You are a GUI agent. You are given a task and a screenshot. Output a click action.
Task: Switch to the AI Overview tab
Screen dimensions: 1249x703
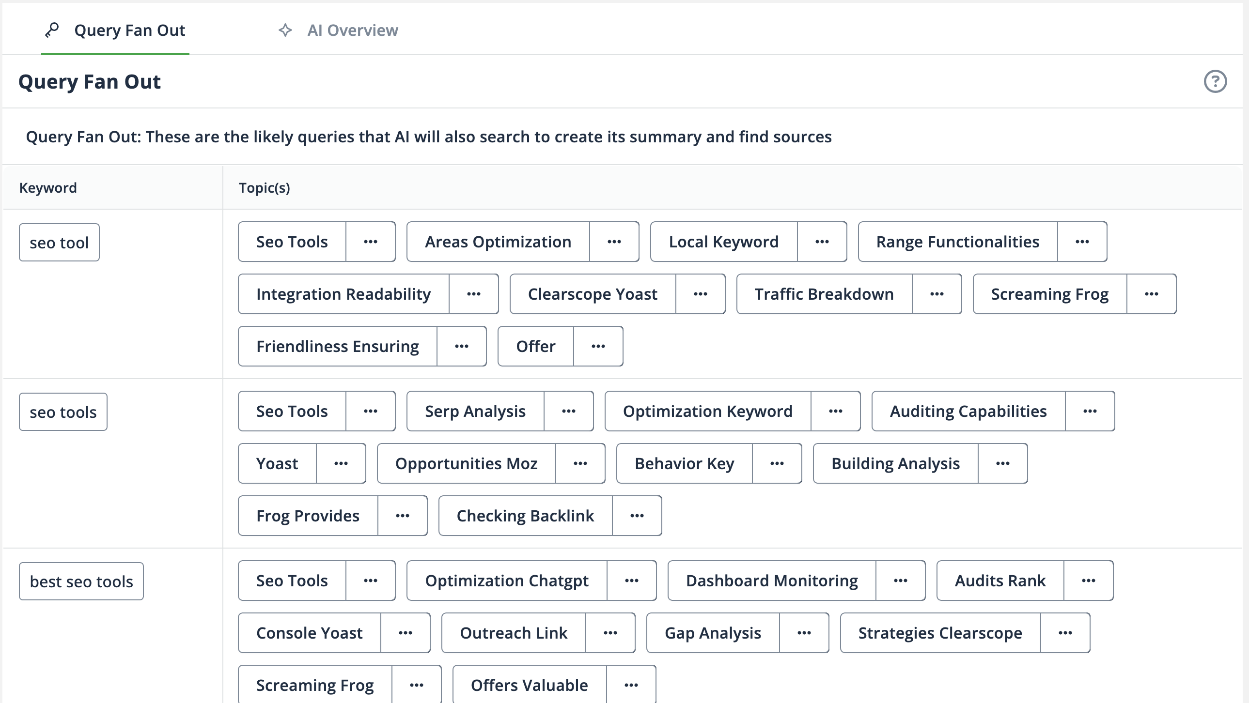click(352, 30)
